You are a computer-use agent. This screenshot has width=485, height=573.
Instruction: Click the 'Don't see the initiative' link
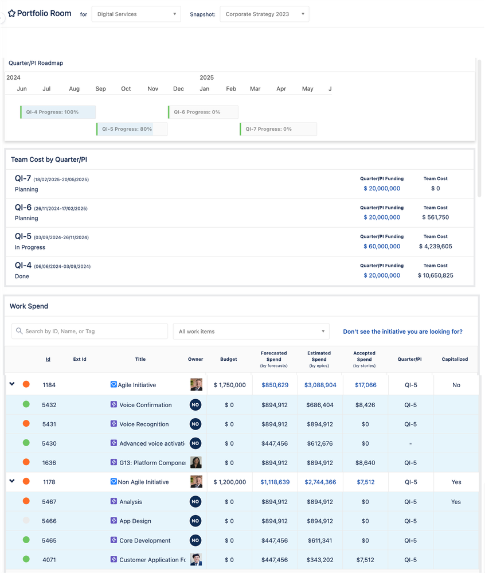402,332
